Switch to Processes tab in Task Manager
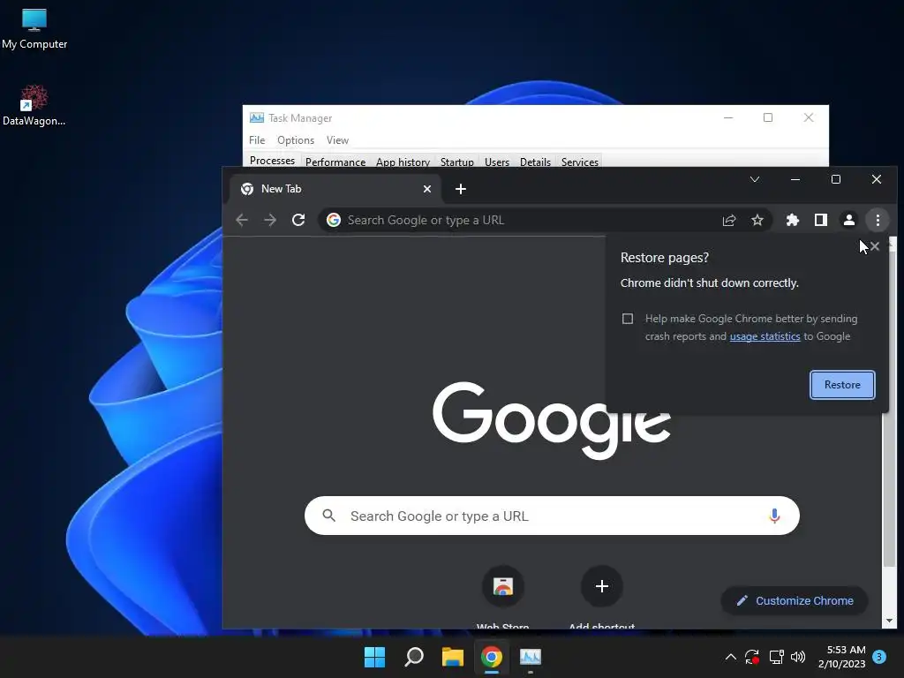Screen dimensions: 904x678 [272, 161]
